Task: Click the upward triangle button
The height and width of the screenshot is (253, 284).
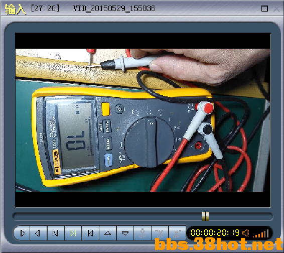Action: coord(108,233)
